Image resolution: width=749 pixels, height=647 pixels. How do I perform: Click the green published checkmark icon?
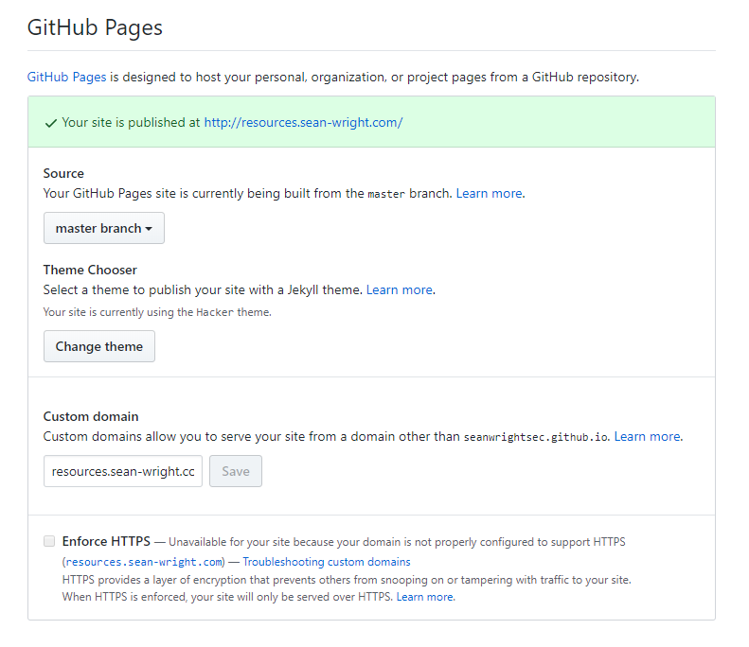(x=50, y=123)
